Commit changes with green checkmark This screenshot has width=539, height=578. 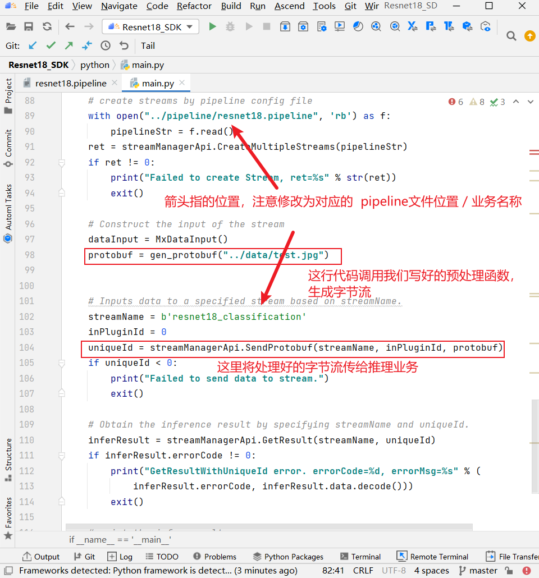(x=51, y=45)
